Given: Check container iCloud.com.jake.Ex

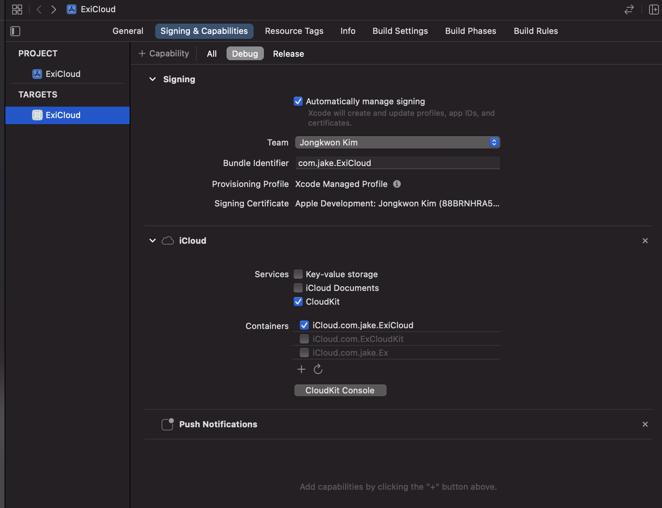Looking at the screenshot, I should coord(304,353).
